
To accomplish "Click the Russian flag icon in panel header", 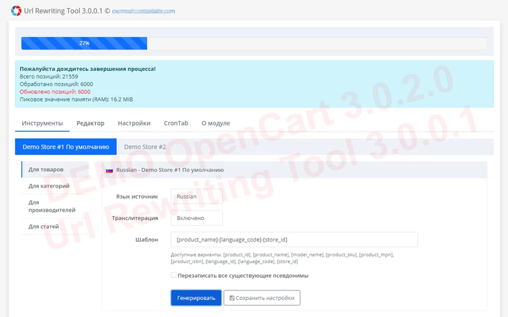I will 109,170.
